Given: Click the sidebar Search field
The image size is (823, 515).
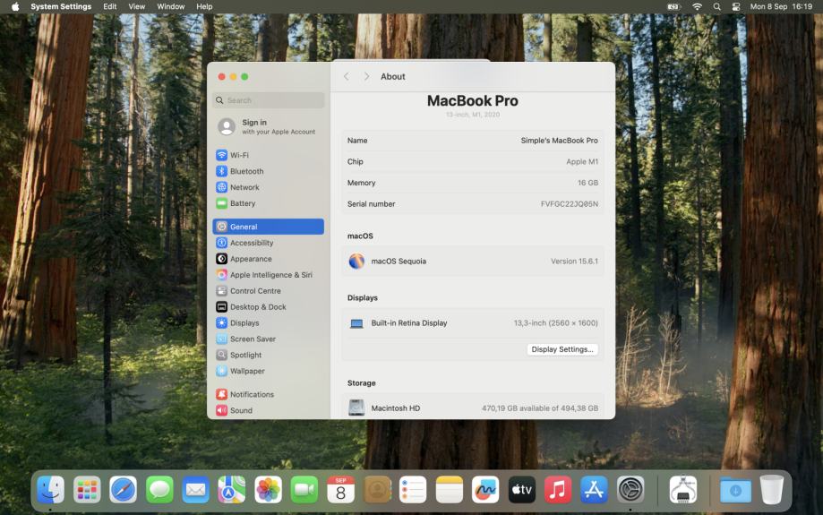Looking at the screenshot, I should pyautogui.click(x=269, y=100).
